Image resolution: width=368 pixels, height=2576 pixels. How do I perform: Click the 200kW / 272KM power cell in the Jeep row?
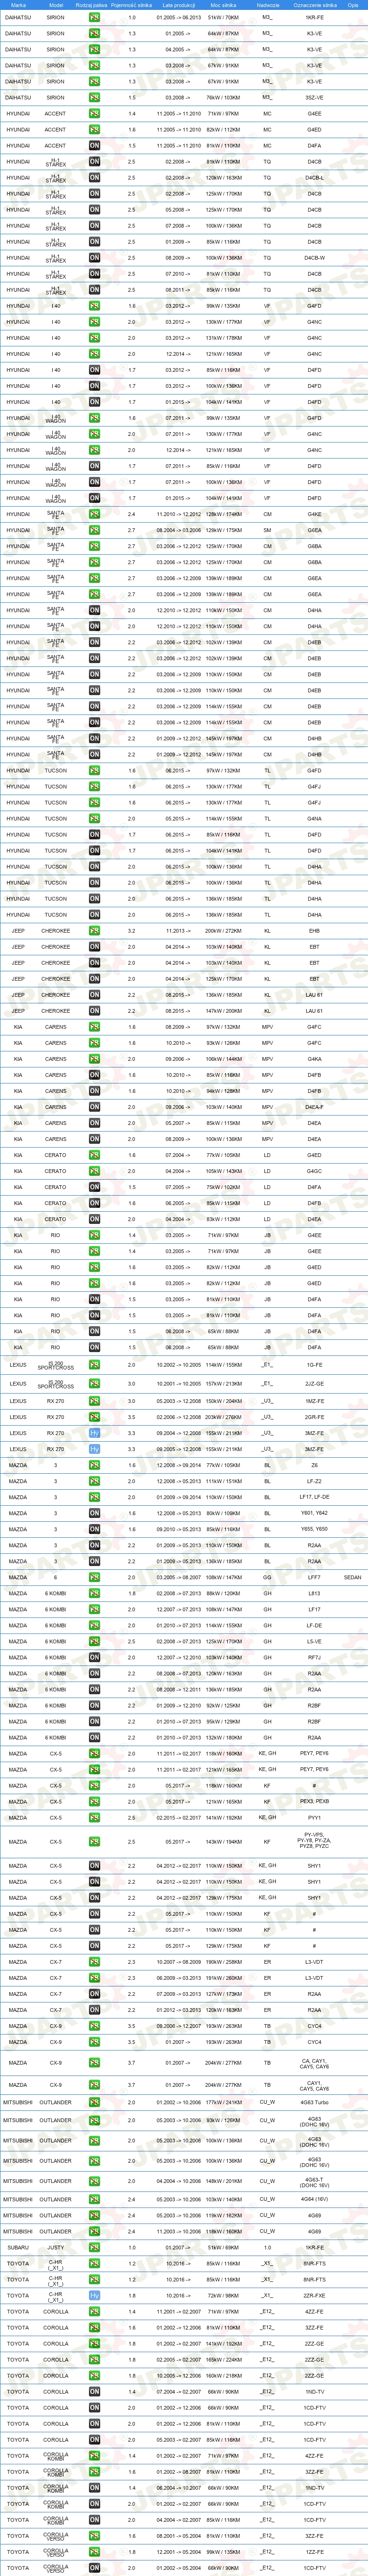tap(224, 931)
